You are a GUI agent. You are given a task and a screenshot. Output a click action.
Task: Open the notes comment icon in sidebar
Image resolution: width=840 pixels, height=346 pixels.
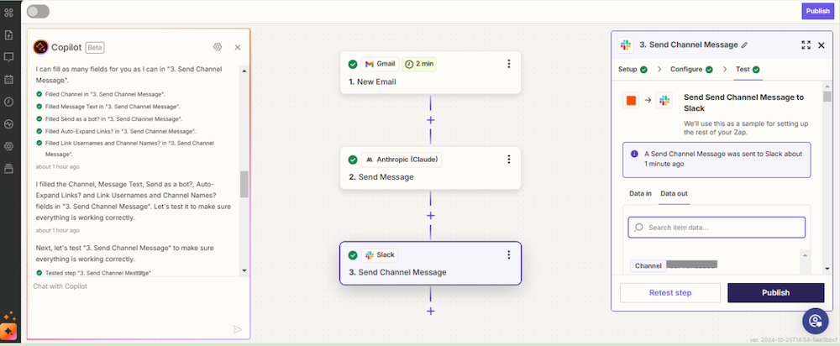tap(8, 57)
